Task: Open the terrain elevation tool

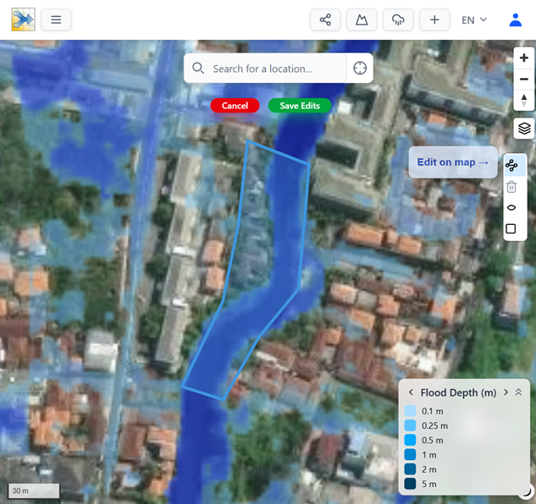Action: point(362,19)
